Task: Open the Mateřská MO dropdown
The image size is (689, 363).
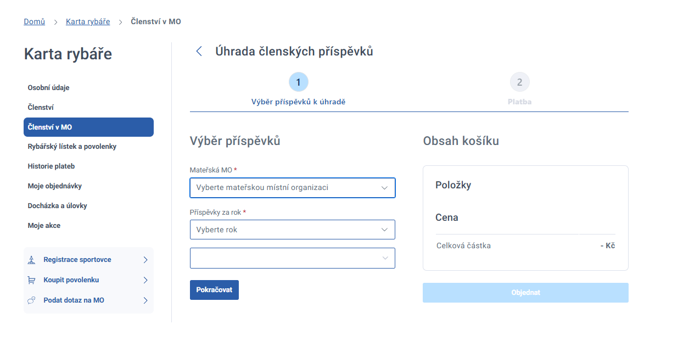Action: pyautogui.click(x=293, y=187)
